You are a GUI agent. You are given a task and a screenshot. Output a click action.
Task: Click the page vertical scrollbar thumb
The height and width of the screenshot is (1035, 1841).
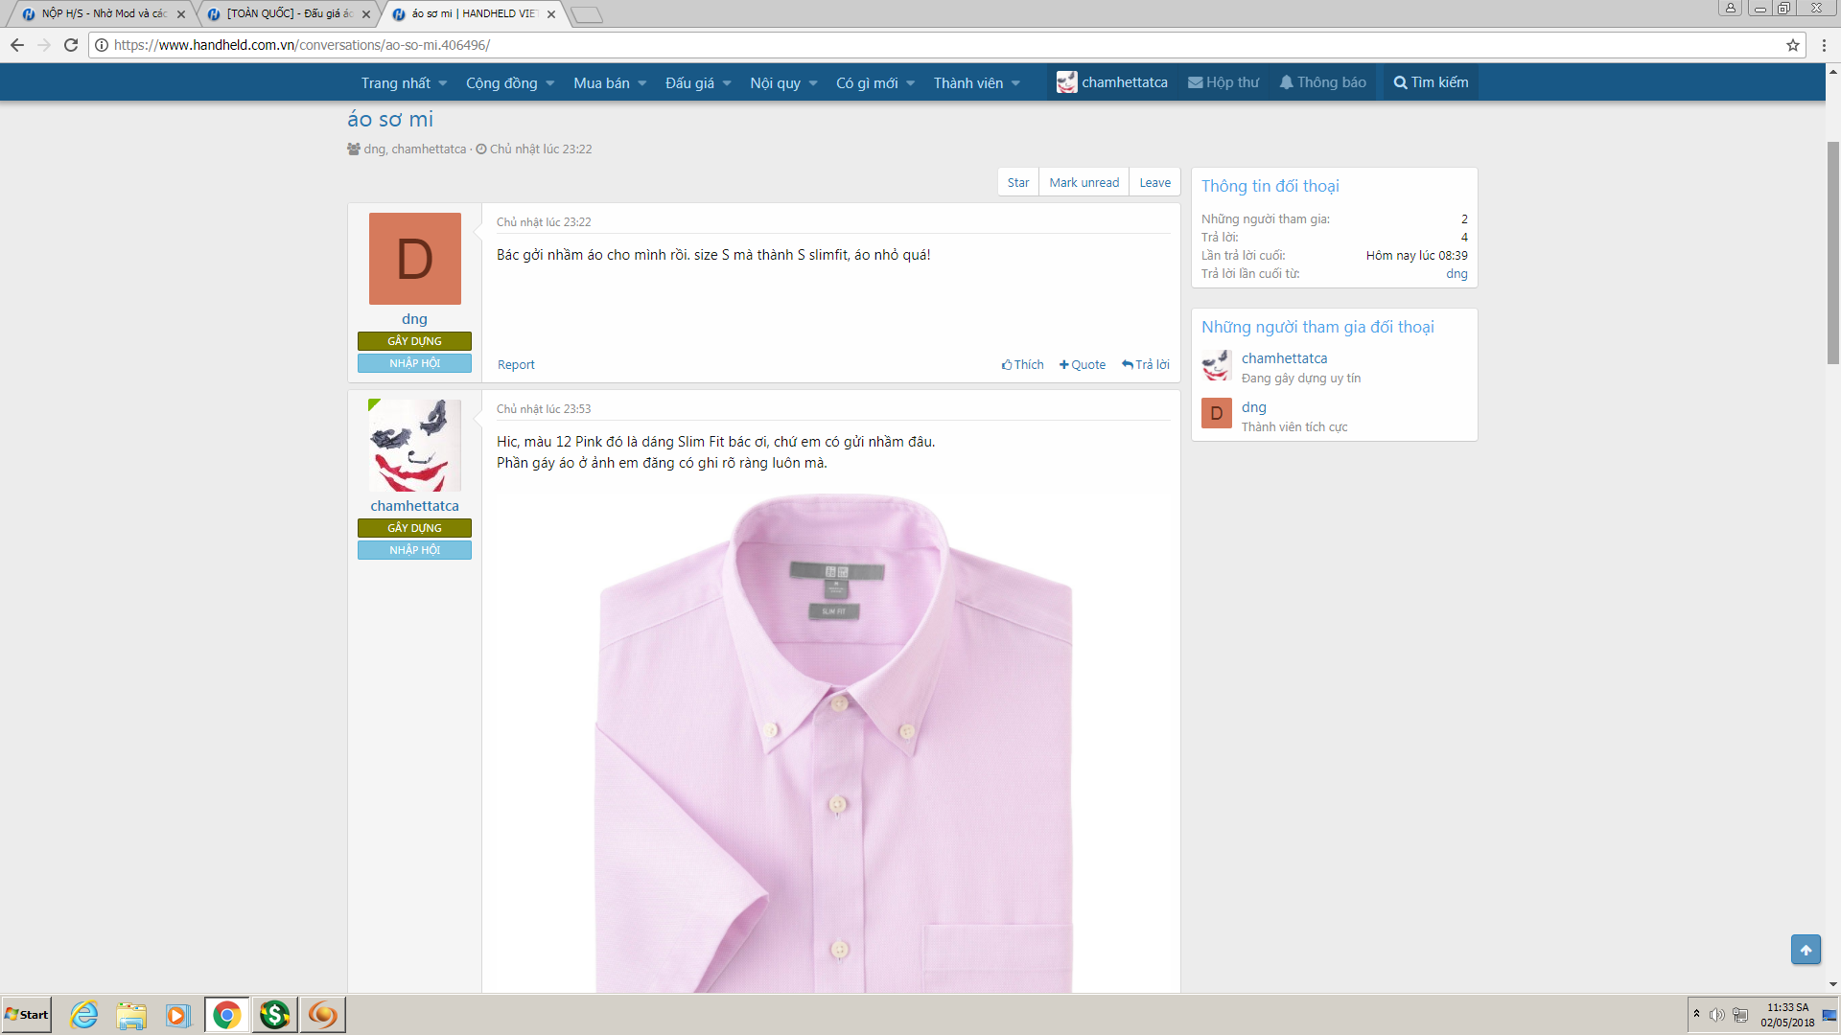tap(1832, 251)
